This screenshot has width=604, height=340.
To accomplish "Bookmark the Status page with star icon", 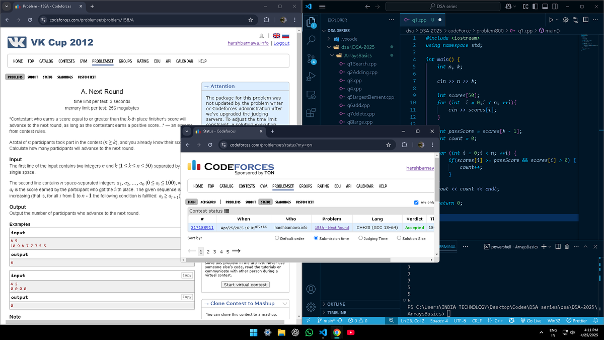I will click(389, 145).
